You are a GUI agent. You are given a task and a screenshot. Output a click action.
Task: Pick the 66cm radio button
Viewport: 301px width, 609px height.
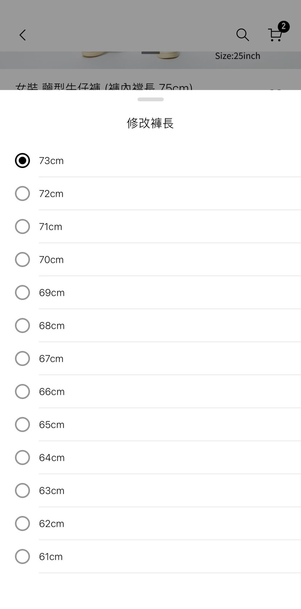pos(23,392)
